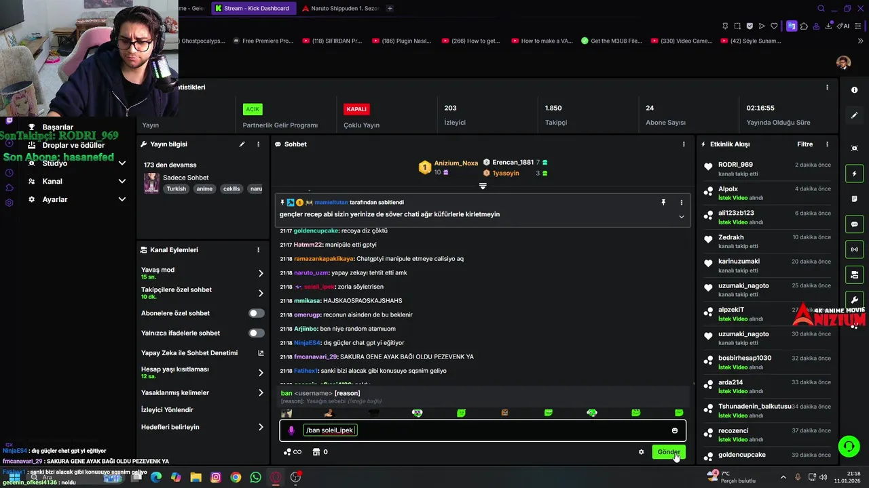Open WhatsApp from the taskbar
The height and width of the screenshot is (488, 869).
tap(255, 477)
